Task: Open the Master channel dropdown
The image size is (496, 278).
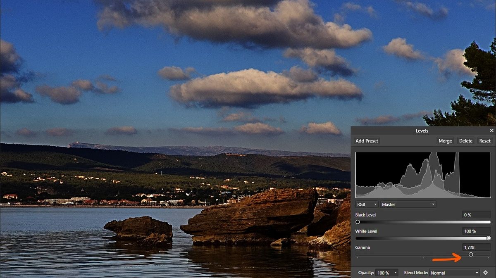Action: click(x=408, y=204)
